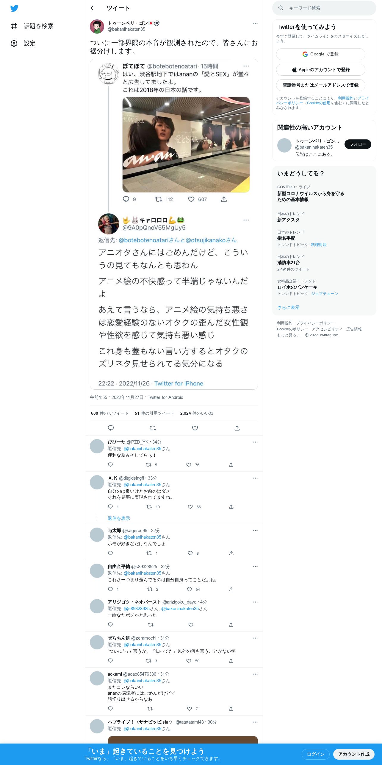Like the reply from びひーた
382x765 pixels.
point(189,465)
